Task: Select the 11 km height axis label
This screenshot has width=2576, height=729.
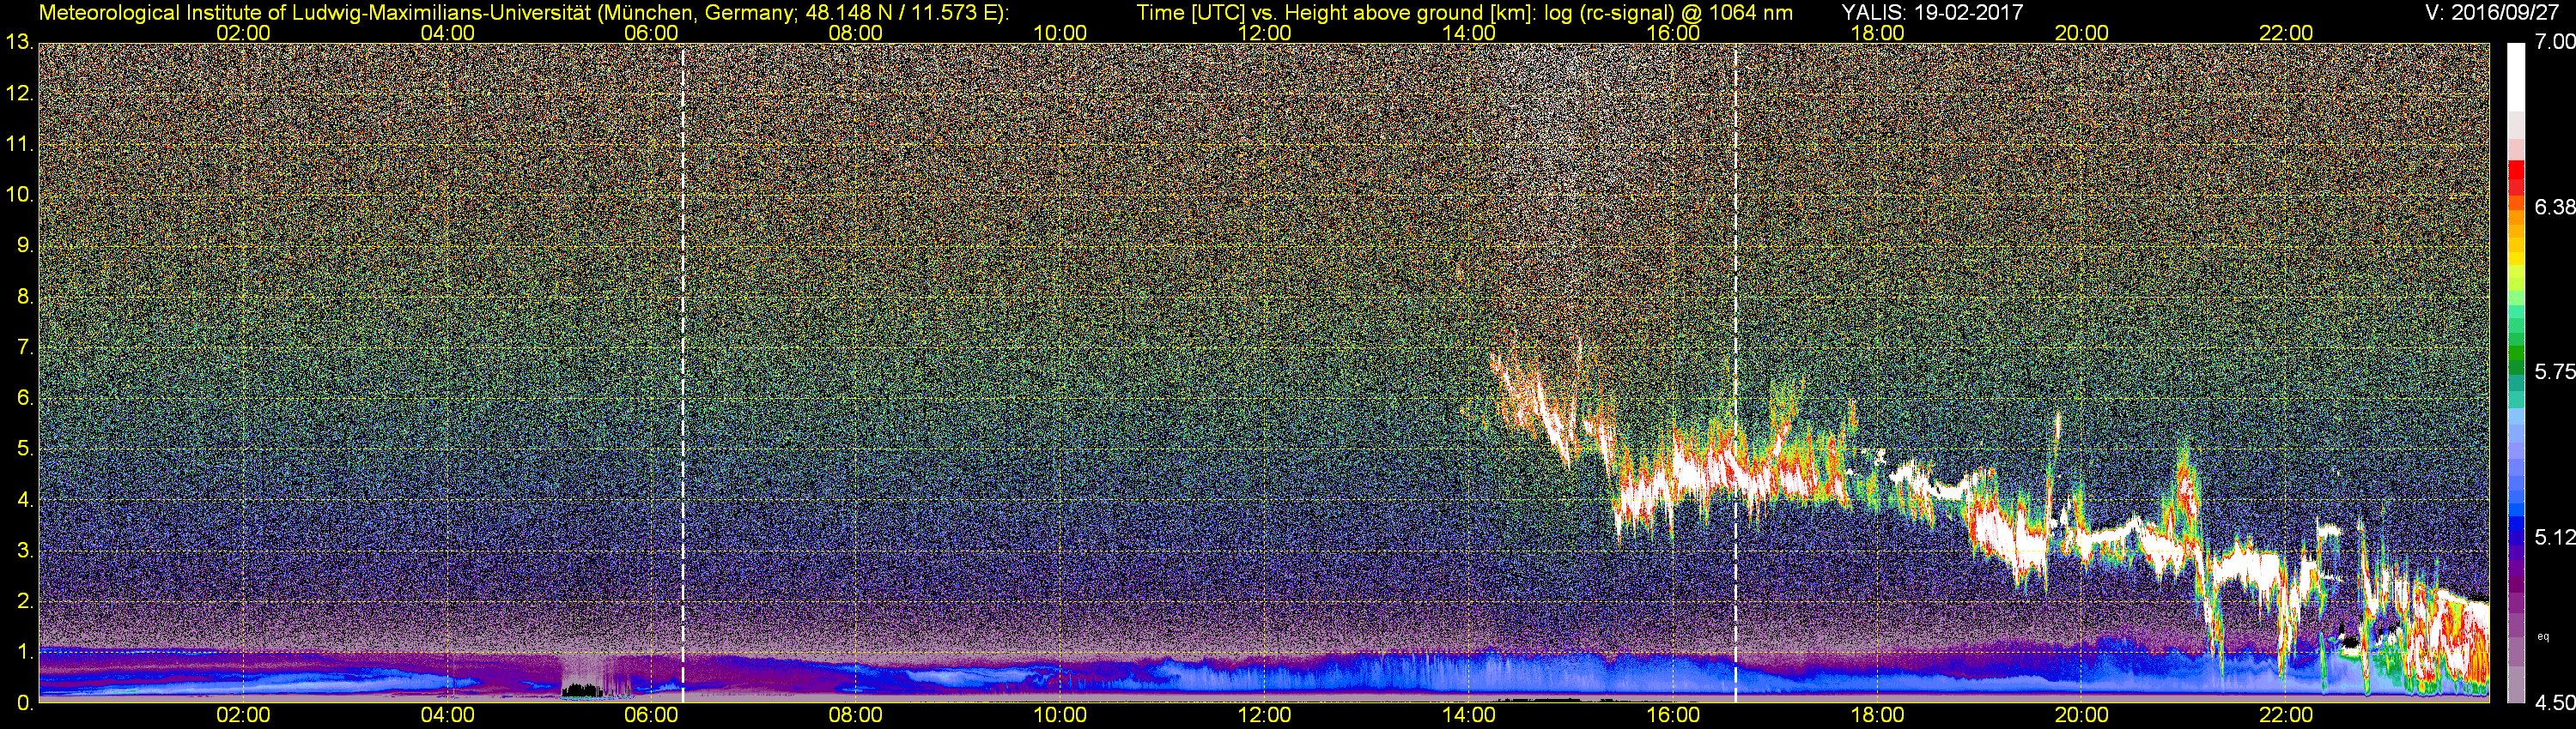Action: tap(19, 144)
